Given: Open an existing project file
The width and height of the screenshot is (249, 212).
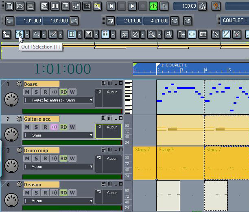Looking at the screenshot, I should [20, 6].
